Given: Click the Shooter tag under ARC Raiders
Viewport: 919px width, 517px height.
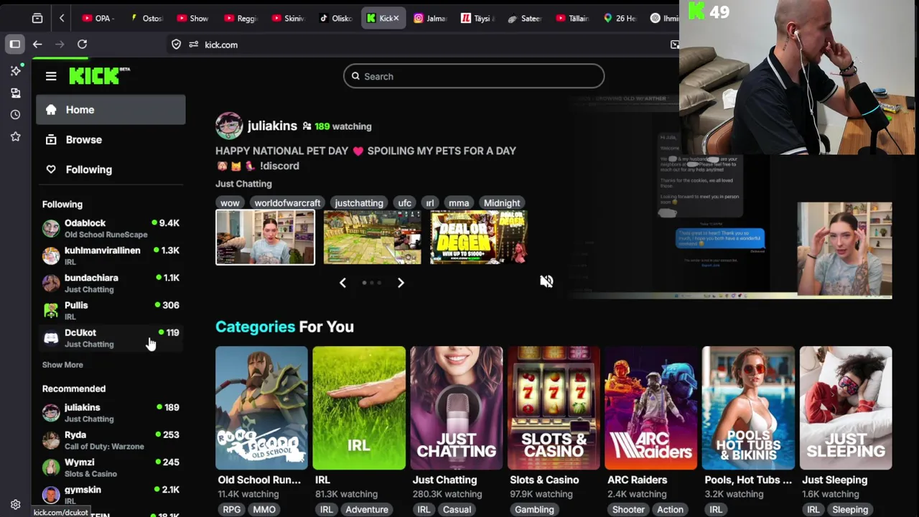Looking at the screenshot, I should coord(628,509).
